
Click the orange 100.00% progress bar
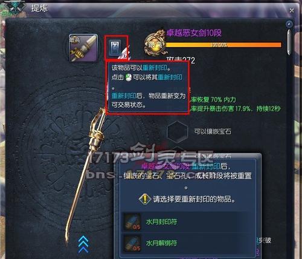(x=223, y=45)
